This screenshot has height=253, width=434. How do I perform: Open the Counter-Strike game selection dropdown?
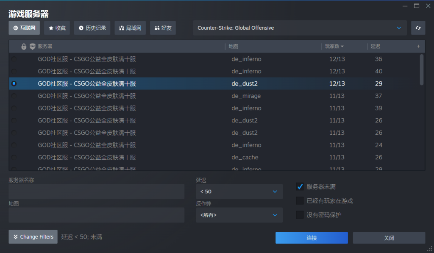coord(300,28)
